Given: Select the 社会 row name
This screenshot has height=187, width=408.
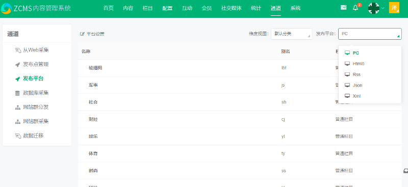Looking at the screenshot, I should 93,102.
